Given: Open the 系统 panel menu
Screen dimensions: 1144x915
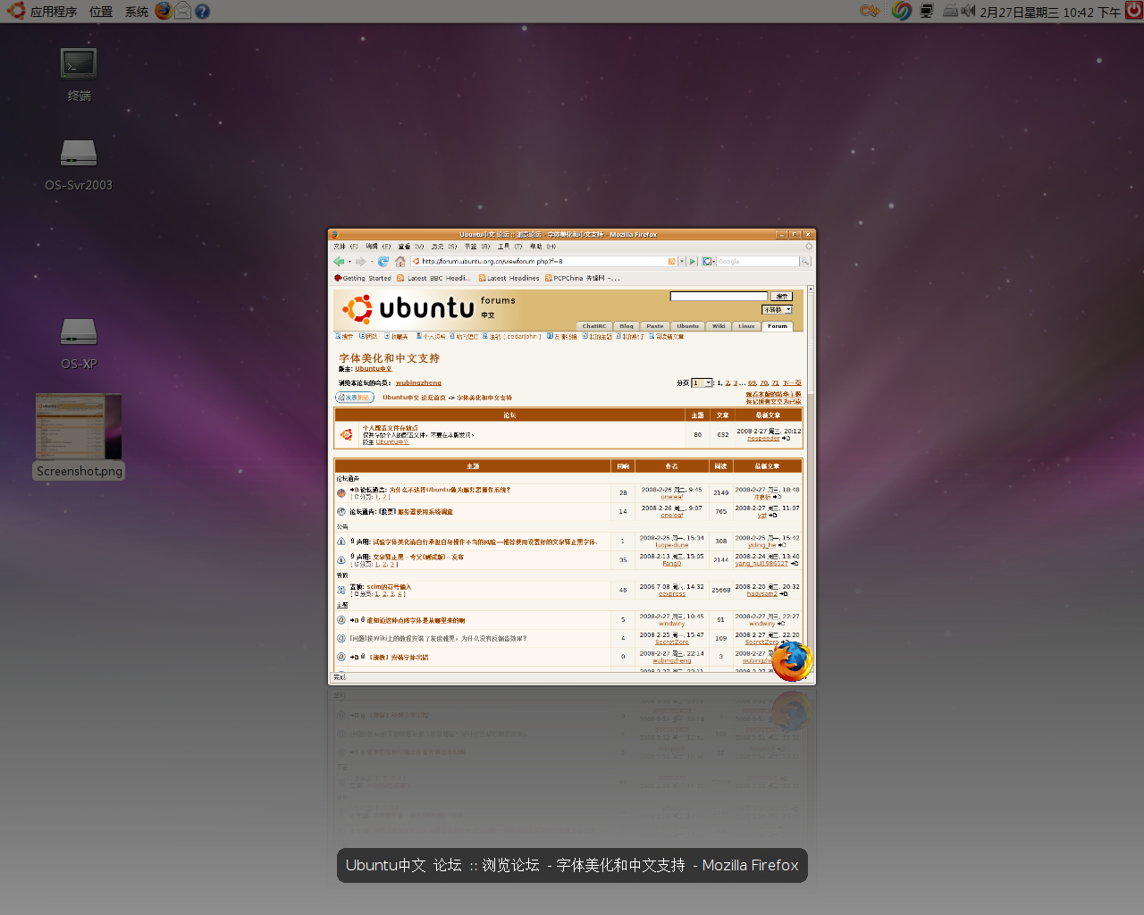Looking at the screenshot, I should coord(137,12).
